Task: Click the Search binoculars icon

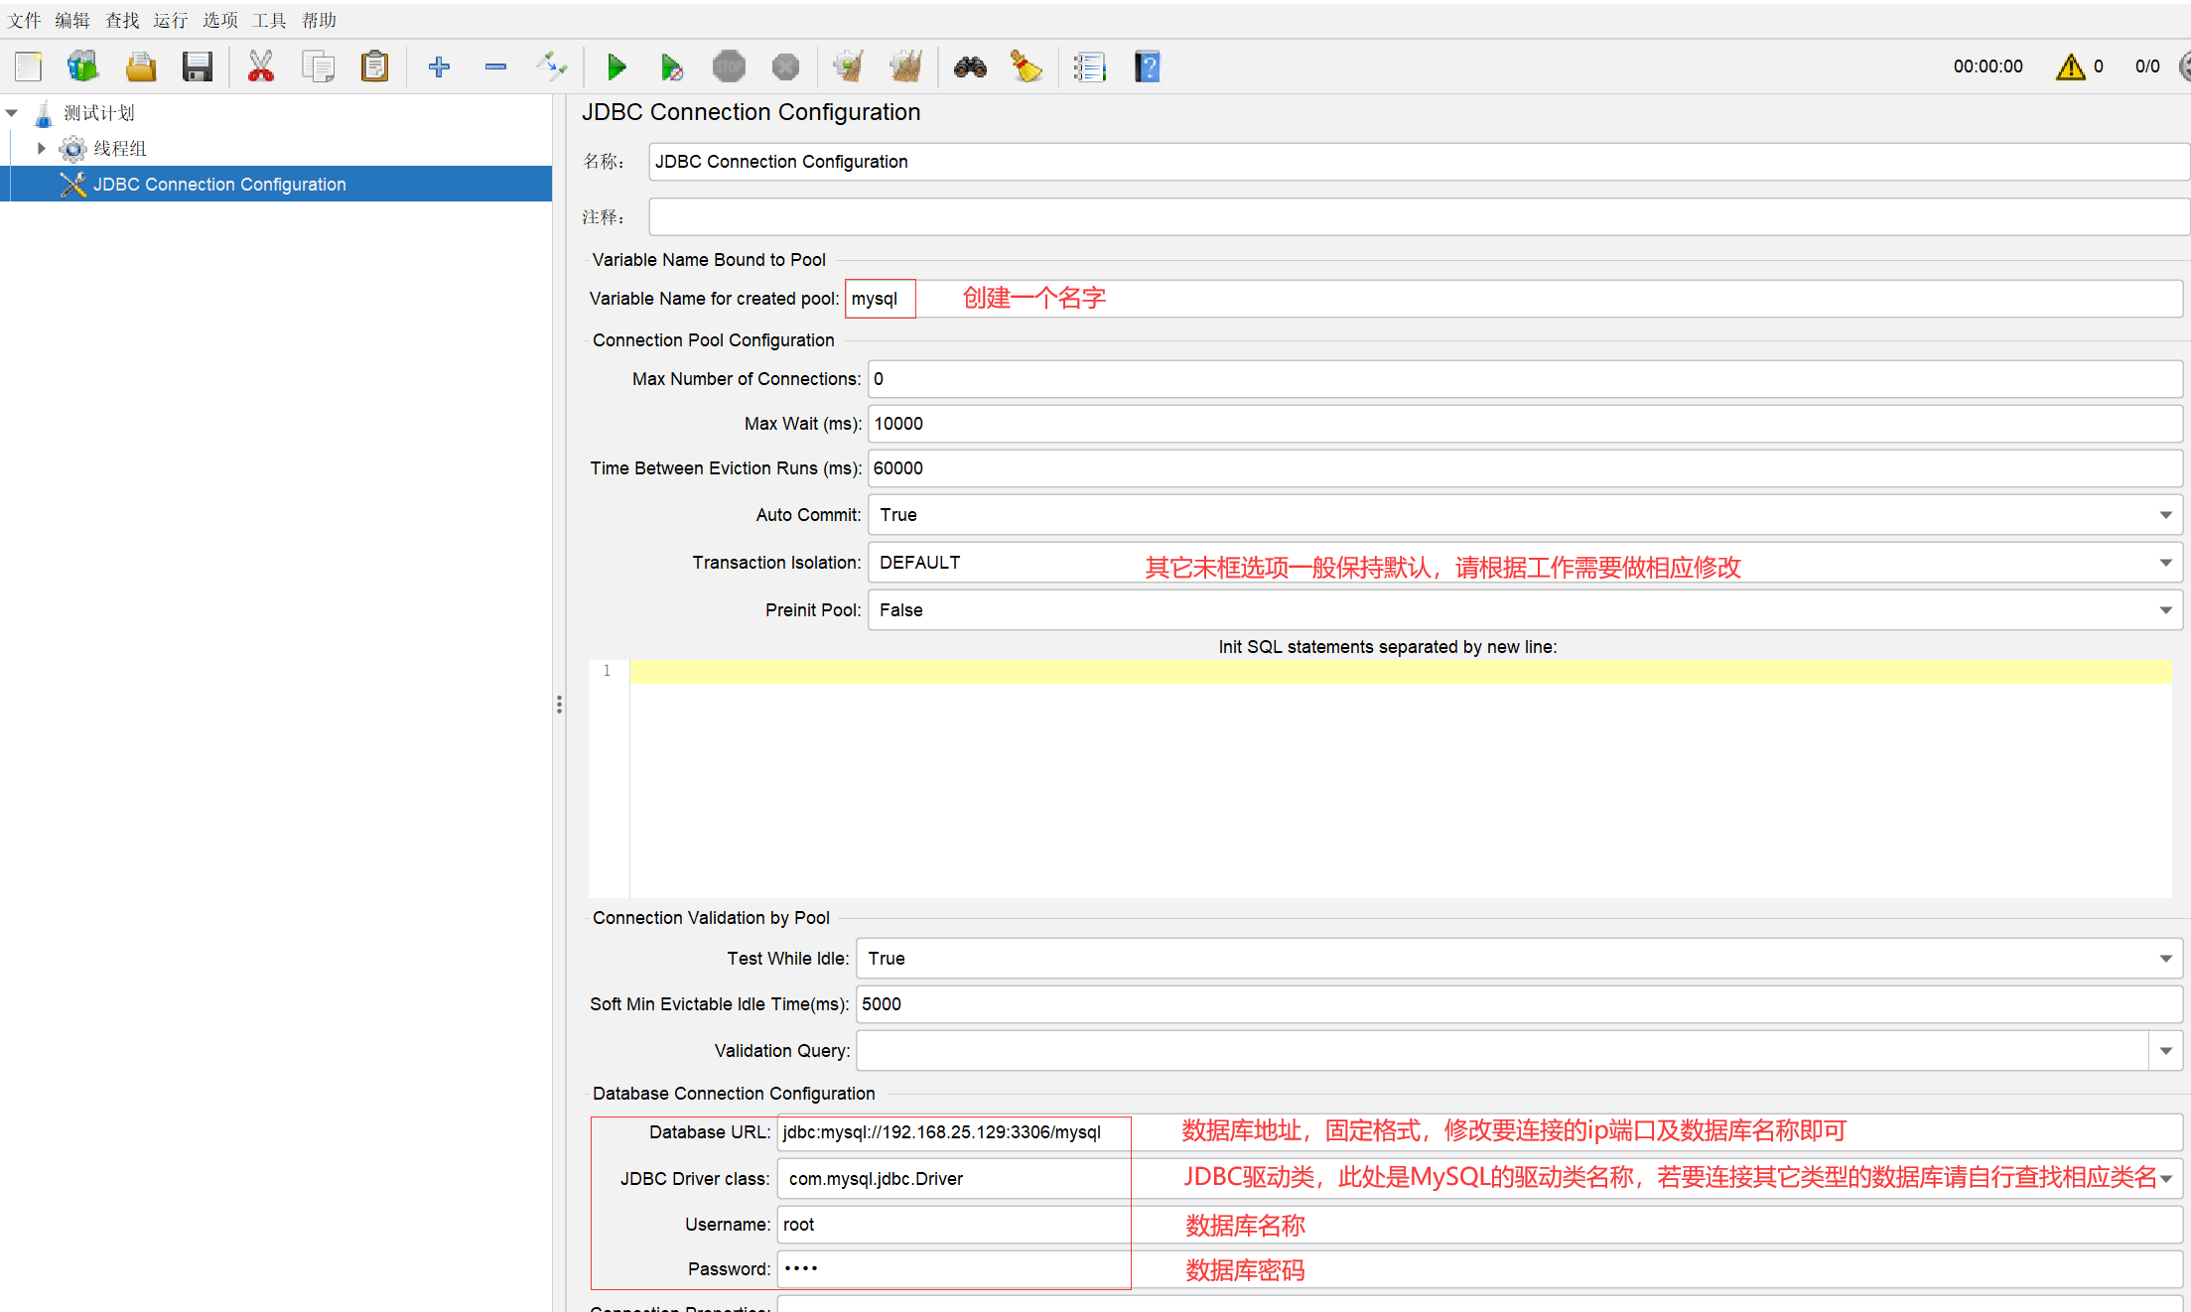Action: pyautogui.click(x=970, y=66)
